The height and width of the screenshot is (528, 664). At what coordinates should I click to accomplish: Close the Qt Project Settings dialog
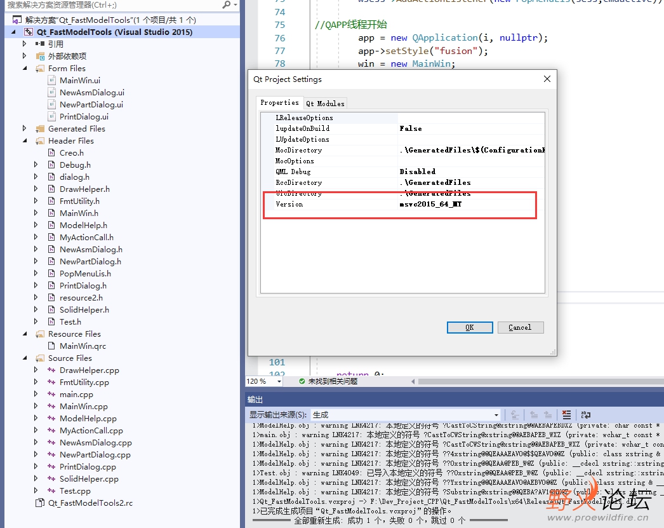pos(547,79)
